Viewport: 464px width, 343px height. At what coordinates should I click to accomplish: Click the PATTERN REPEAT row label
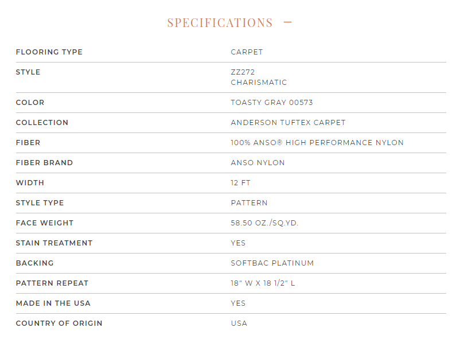52,283
